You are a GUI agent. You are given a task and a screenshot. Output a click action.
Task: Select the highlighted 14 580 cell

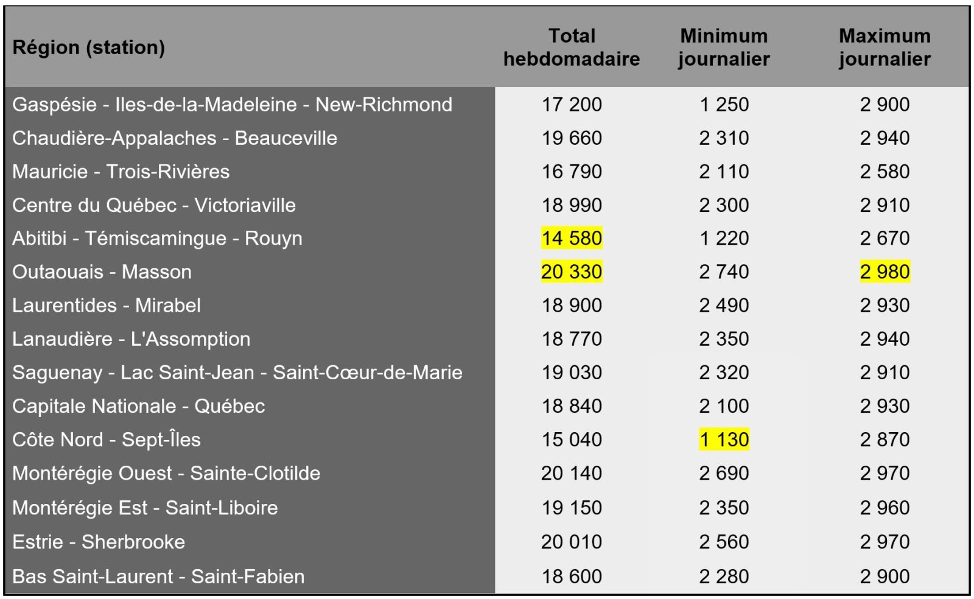pyautogui.click(x=572, y=238)
